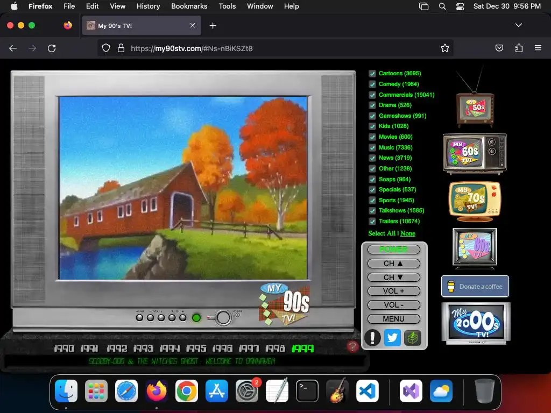Toggle the Trailers (10674) checkbox
551x413 pixels.
(372, 221)
